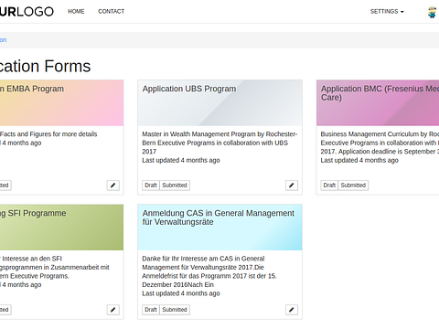This screenshot has width=439, height=329.
Task: Click 'Last updated 4 months ago' on CAS card
Action: pos(181,293)
